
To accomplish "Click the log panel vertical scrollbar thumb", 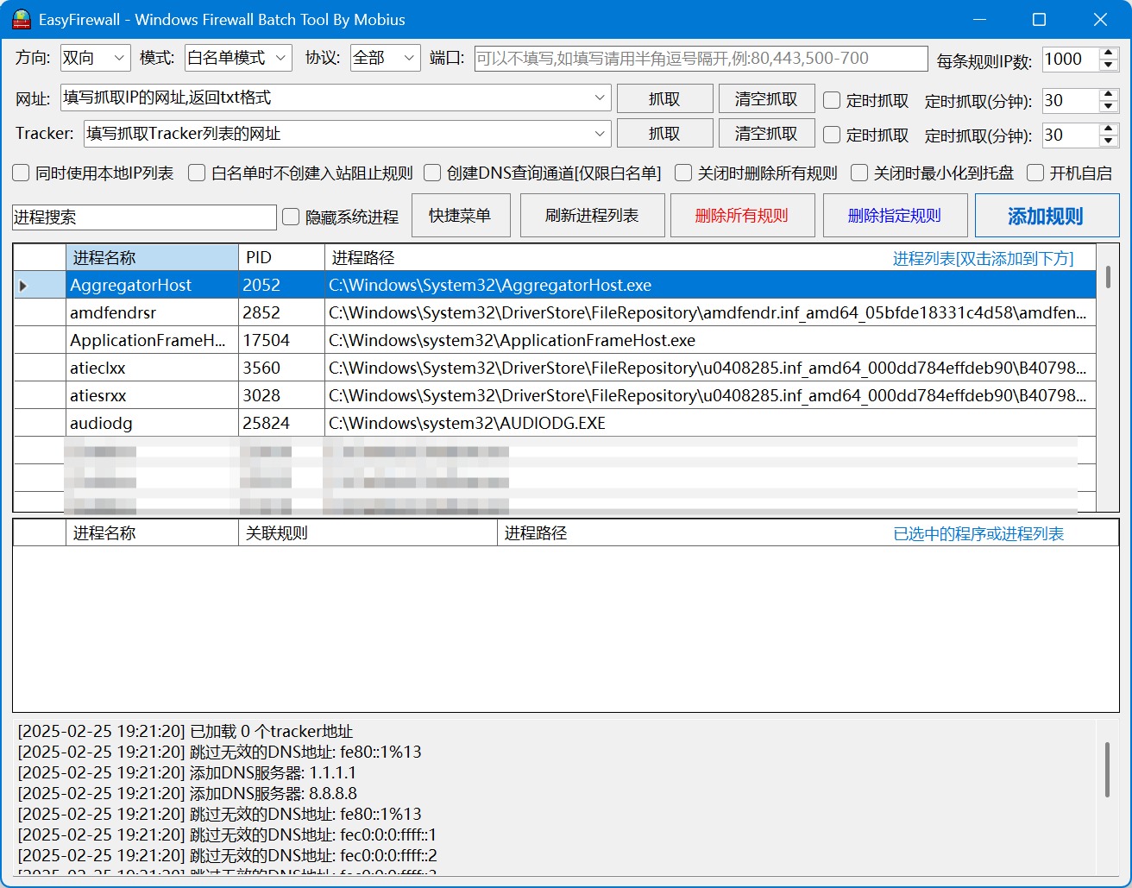I will pyautogui.click(x=1108, y=770).
